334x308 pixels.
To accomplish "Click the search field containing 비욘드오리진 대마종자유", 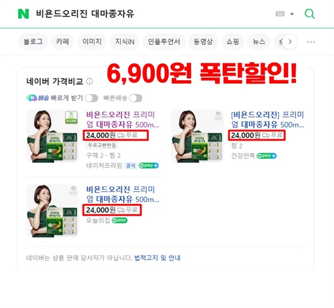I will coord(149,14).
